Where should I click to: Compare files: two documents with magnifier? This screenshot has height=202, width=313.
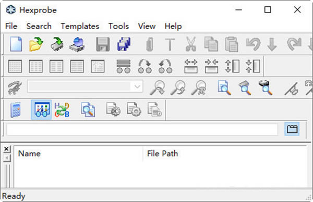[x=88, y=109]
